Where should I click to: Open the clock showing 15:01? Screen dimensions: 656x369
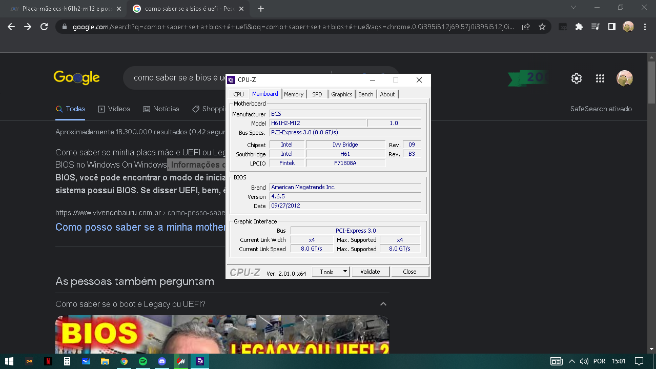click(619, 361)
